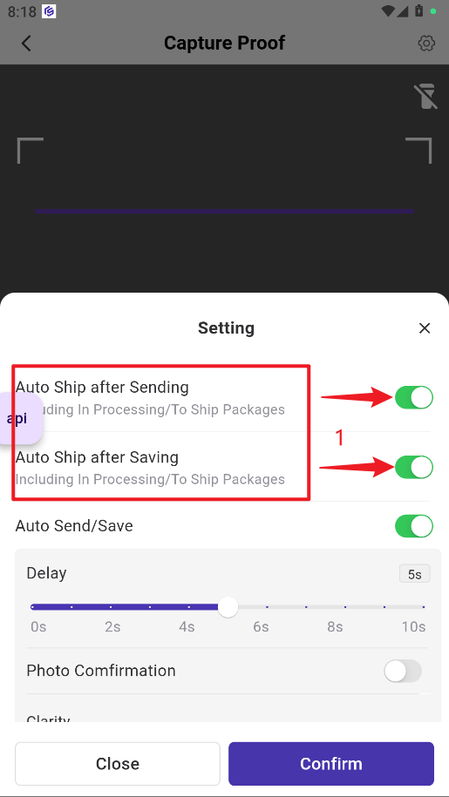Tap the back arrow in the header

tap(26, 44)
